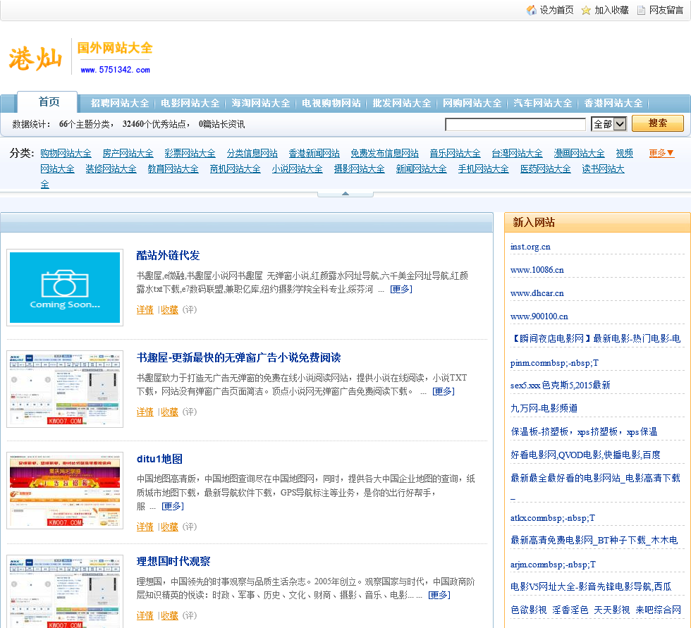The width and height of the screenshot is (691, 628).
Task: Open www.900100.cn in 新入网站 list
Action: [539, 316]
